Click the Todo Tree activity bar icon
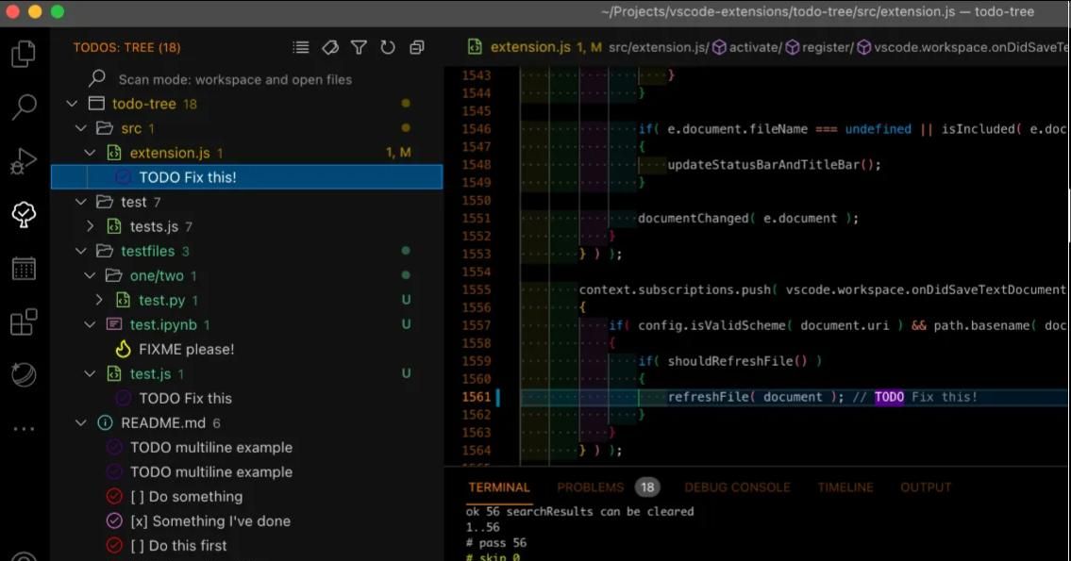The height and width of the screenshot is (561, 1071). 24,215
